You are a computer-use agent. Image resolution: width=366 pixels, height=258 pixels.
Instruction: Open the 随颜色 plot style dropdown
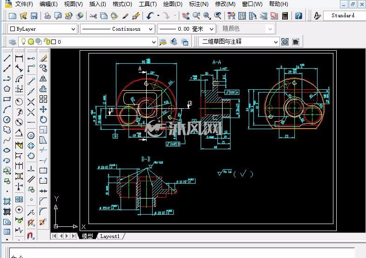click(x=246, y=29)
